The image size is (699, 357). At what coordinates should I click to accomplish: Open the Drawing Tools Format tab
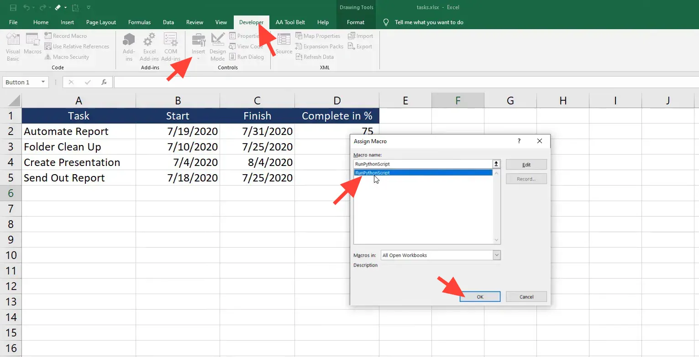(x=356, y=22)
